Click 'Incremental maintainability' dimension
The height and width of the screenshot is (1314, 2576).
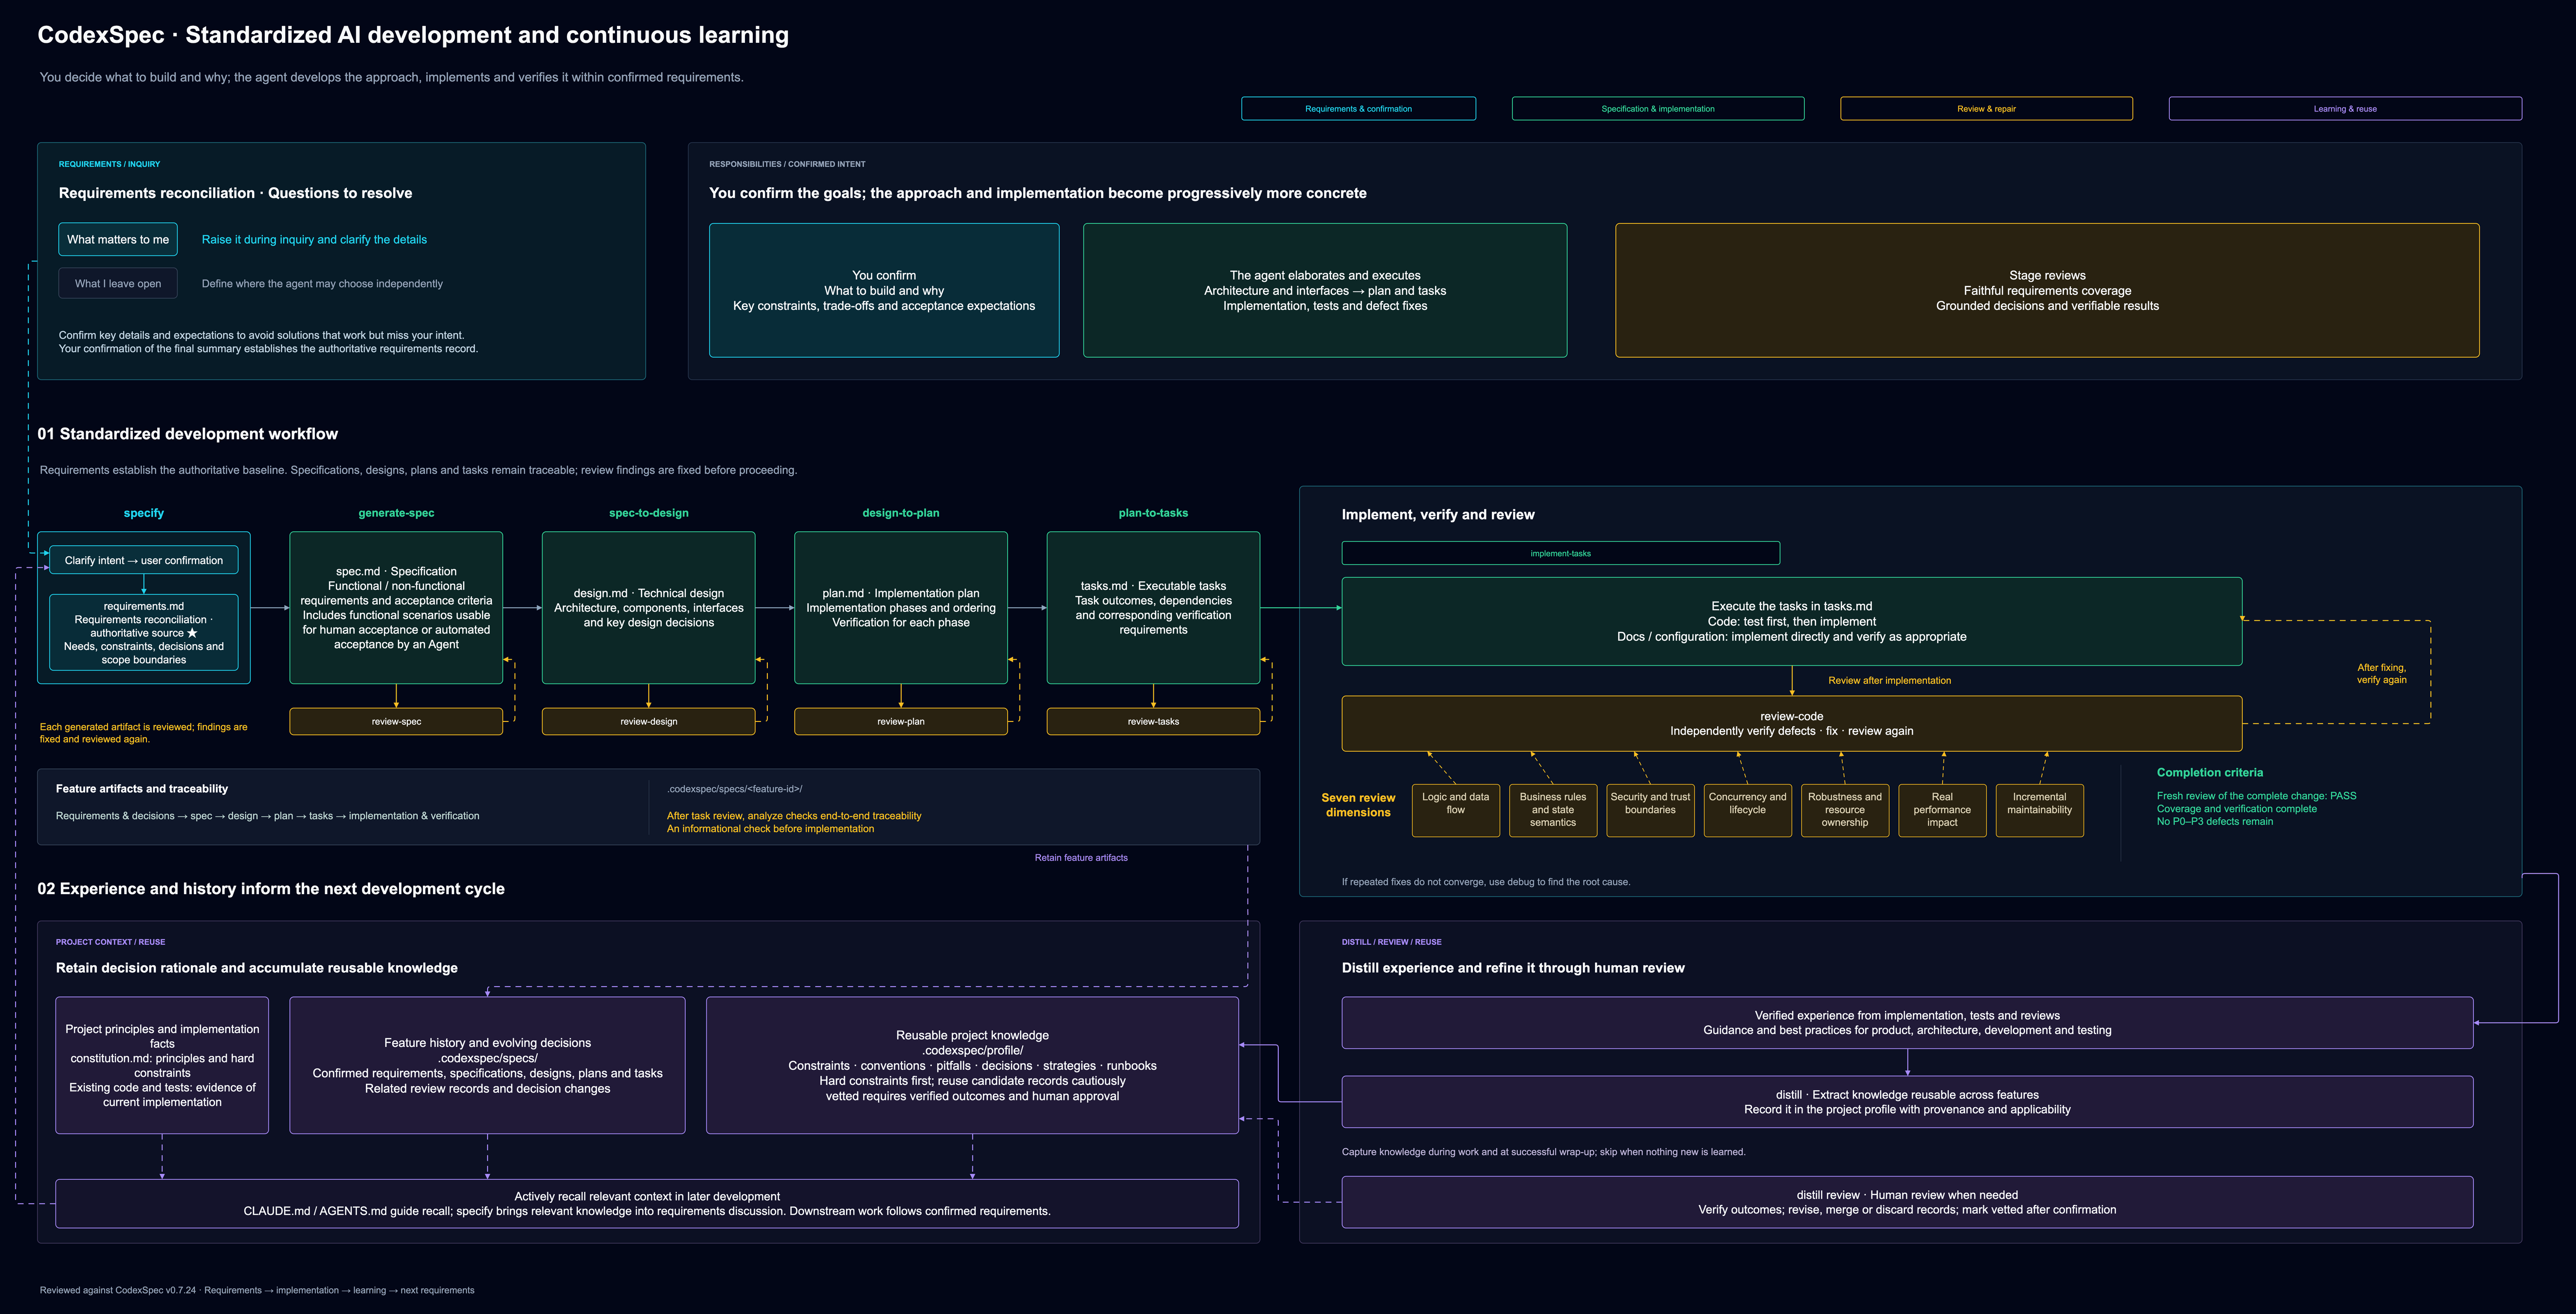[x=2039, y=810]
